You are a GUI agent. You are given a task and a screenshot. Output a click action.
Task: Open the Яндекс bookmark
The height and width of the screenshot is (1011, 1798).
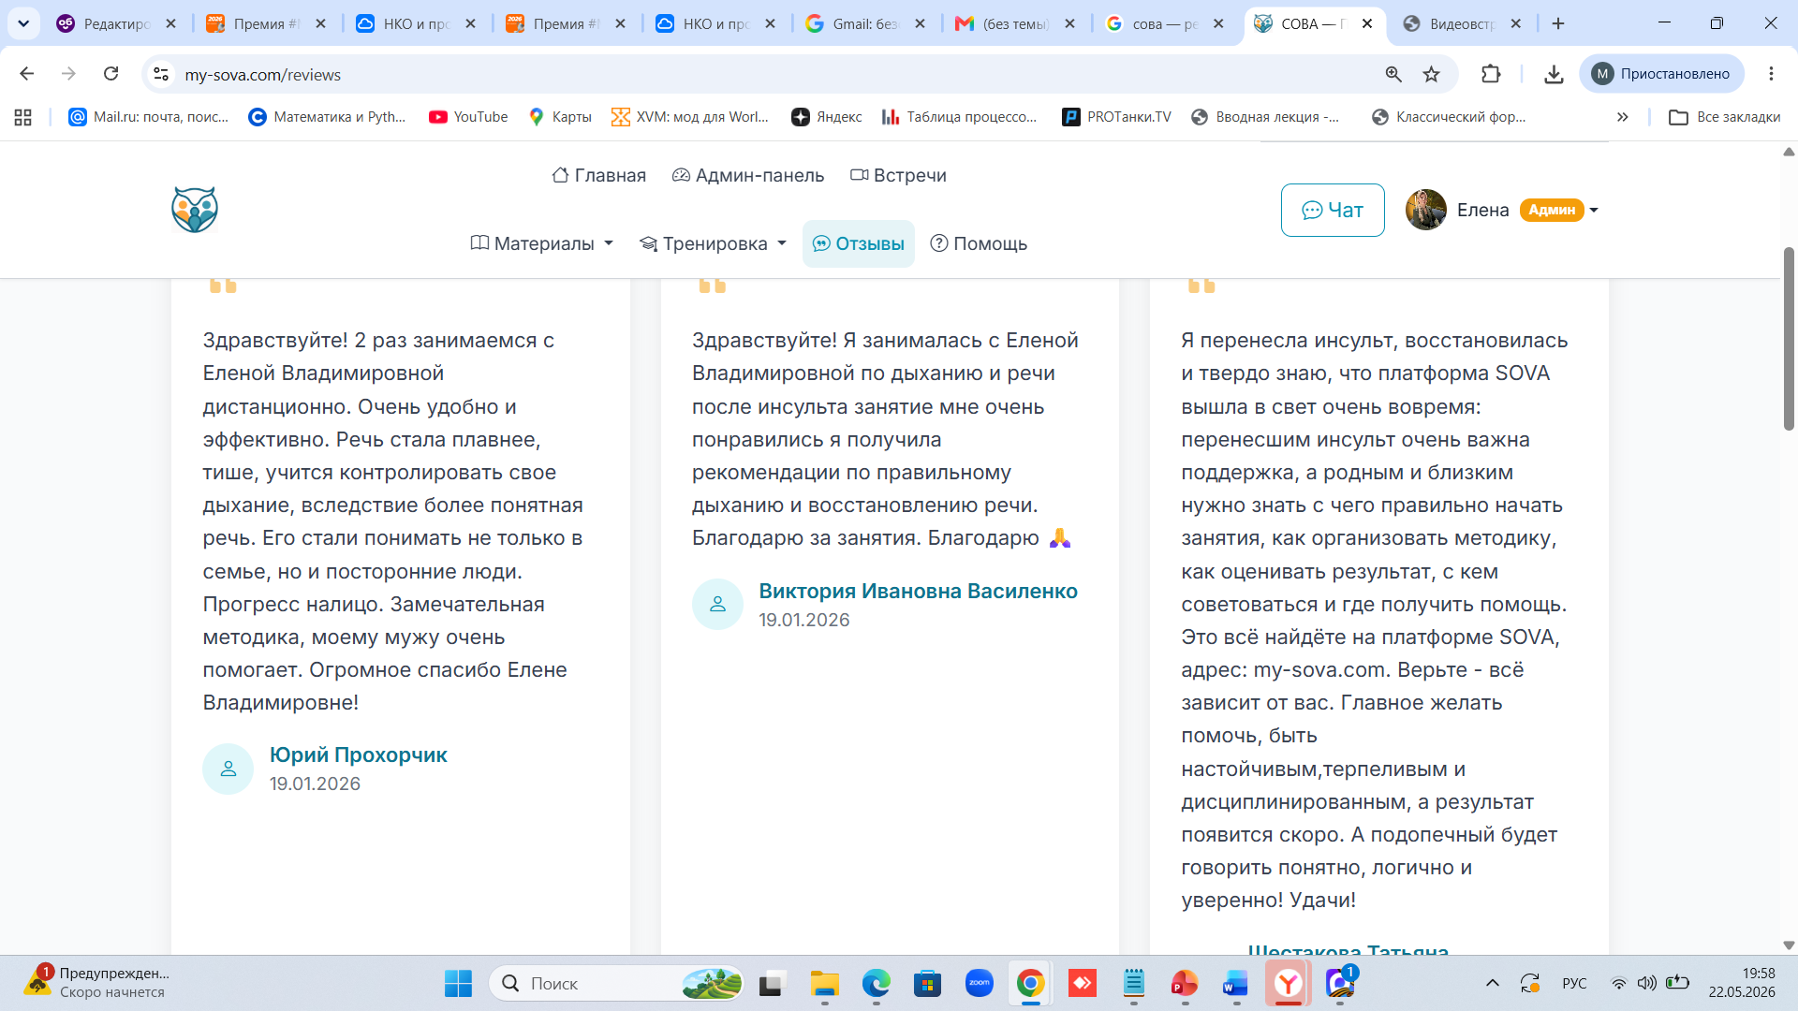[x=827, y=117]
